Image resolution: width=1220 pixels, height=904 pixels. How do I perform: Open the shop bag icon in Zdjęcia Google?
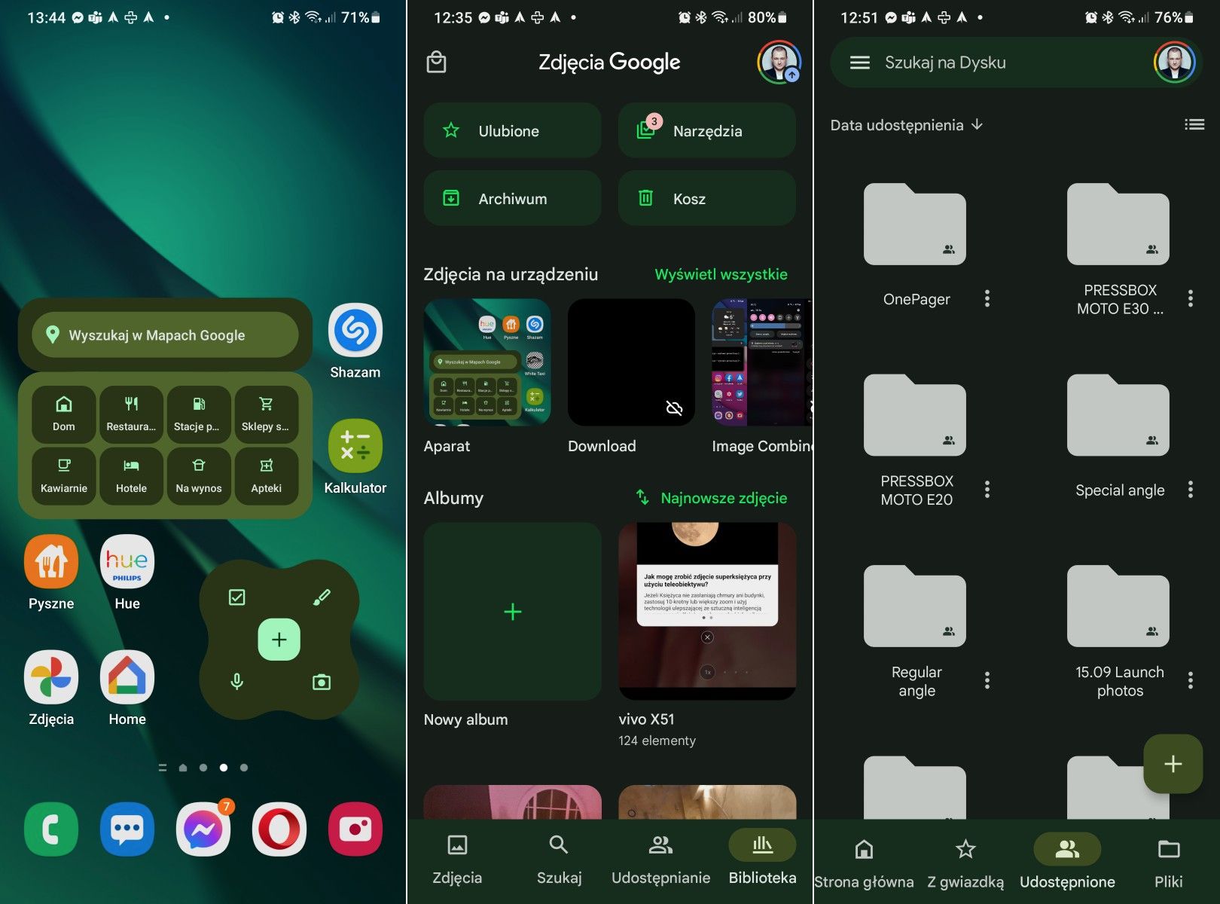click(x=437, y=62)
